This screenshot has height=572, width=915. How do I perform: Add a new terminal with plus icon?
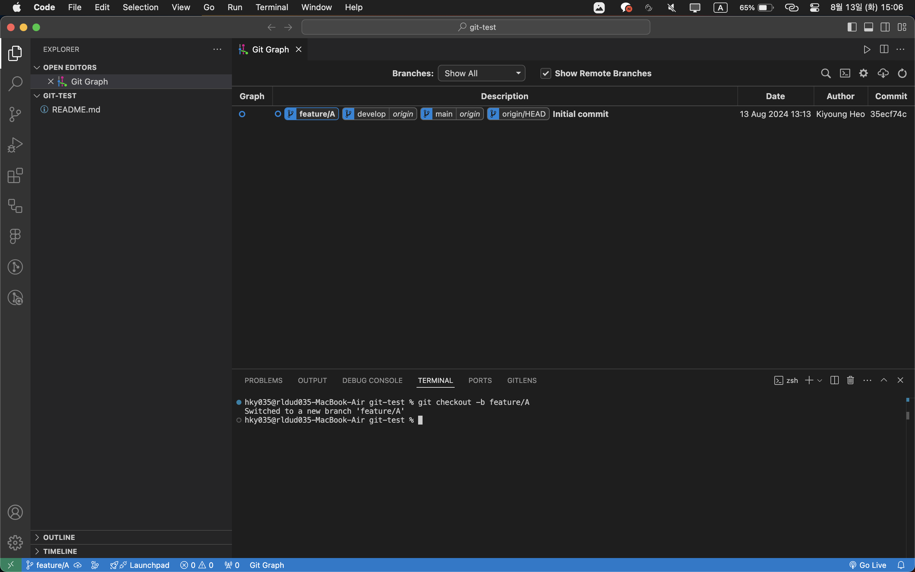tap(809, 380)
